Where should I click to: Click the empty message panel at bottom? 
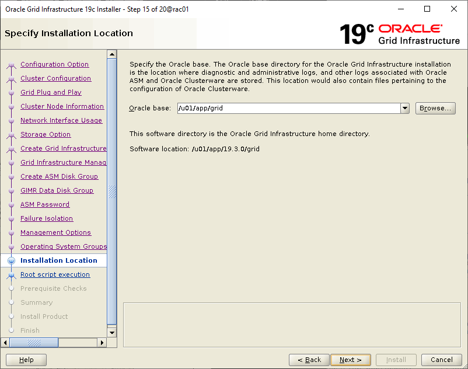pos(292,325)
